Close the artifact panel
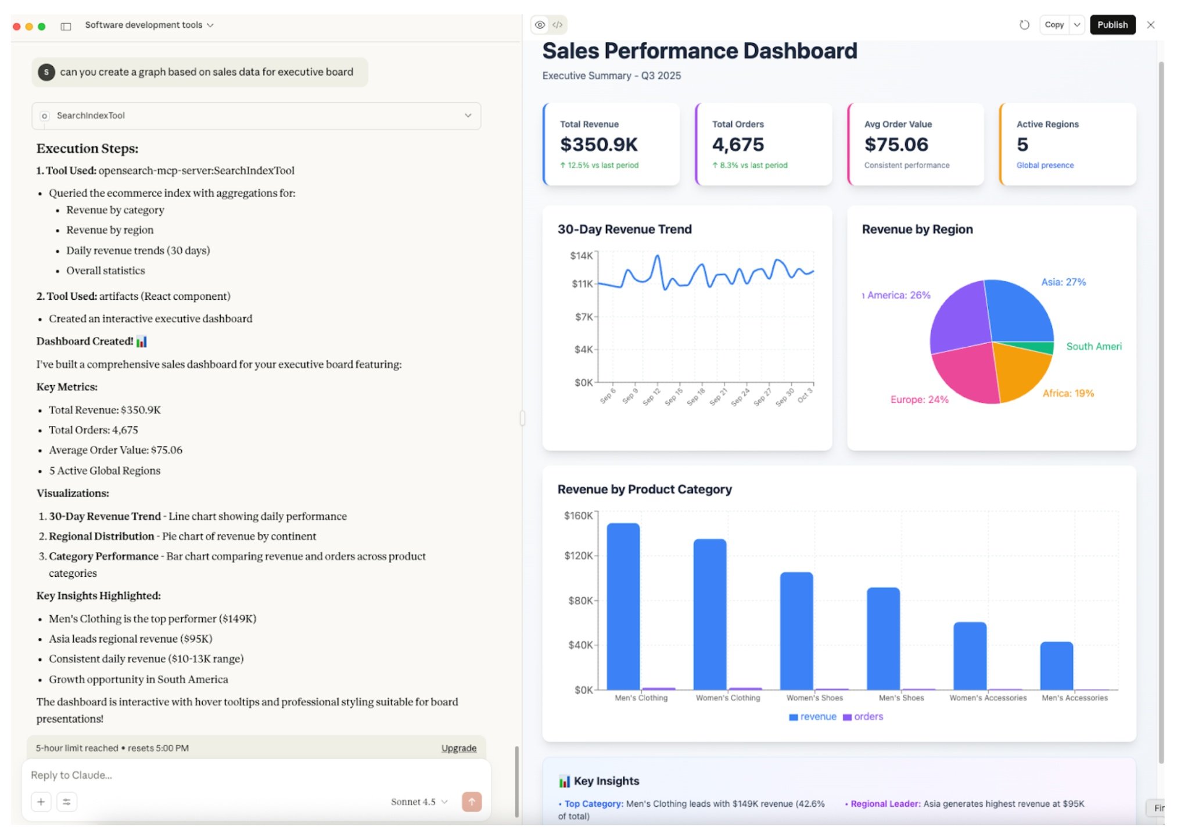1177x833 pixels. point(1150,25)
